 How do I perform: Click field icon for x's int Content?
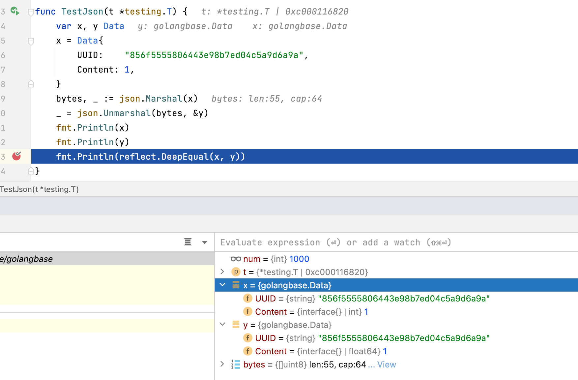click(247, 311)
